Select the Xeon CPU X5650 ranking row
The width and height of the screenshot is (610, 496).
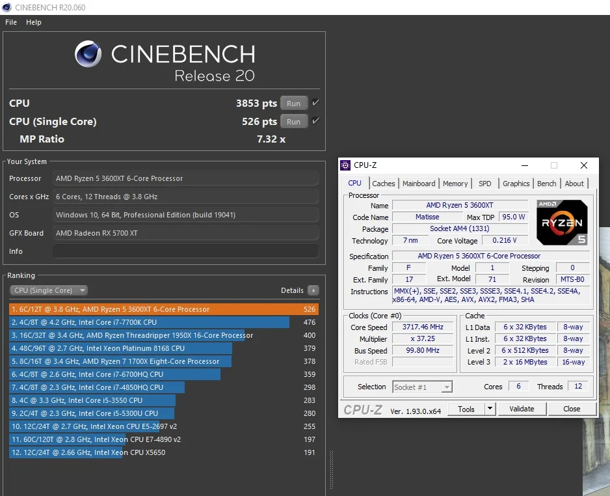click(164, 452)
